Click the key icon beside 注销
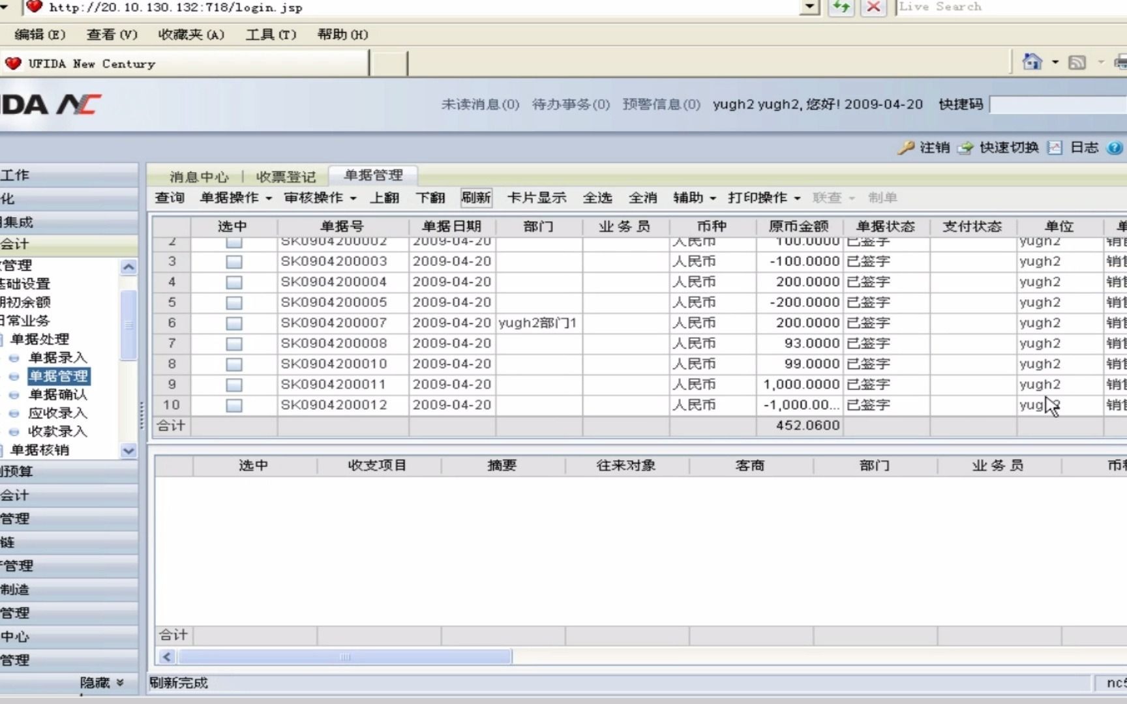 point(905,148)
